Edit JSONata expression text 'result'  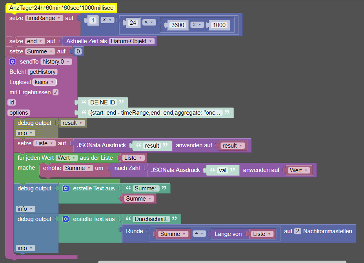[x=152, y=146]
